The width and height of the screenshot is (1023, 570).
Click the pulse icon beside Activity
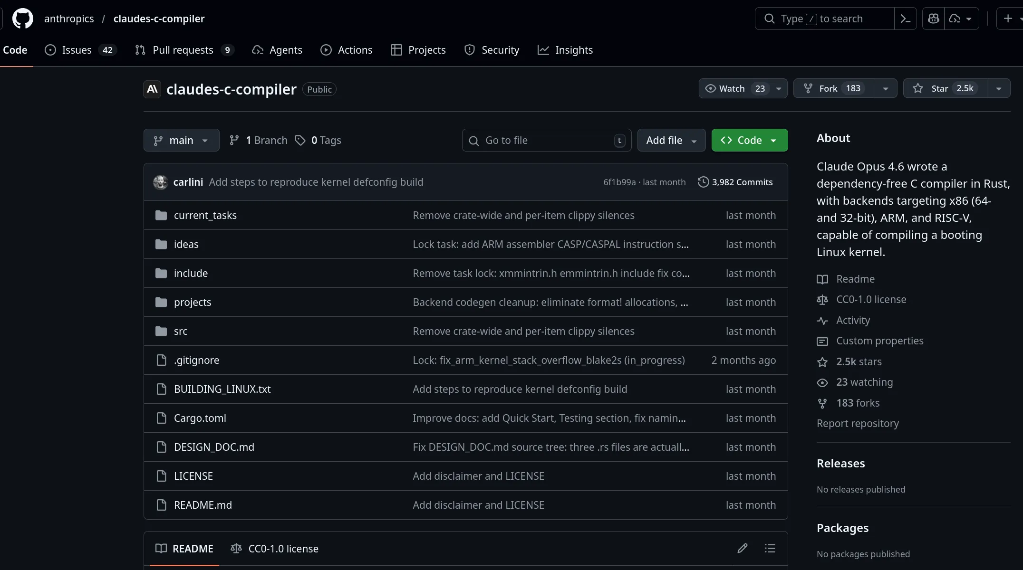pos(822,321)
